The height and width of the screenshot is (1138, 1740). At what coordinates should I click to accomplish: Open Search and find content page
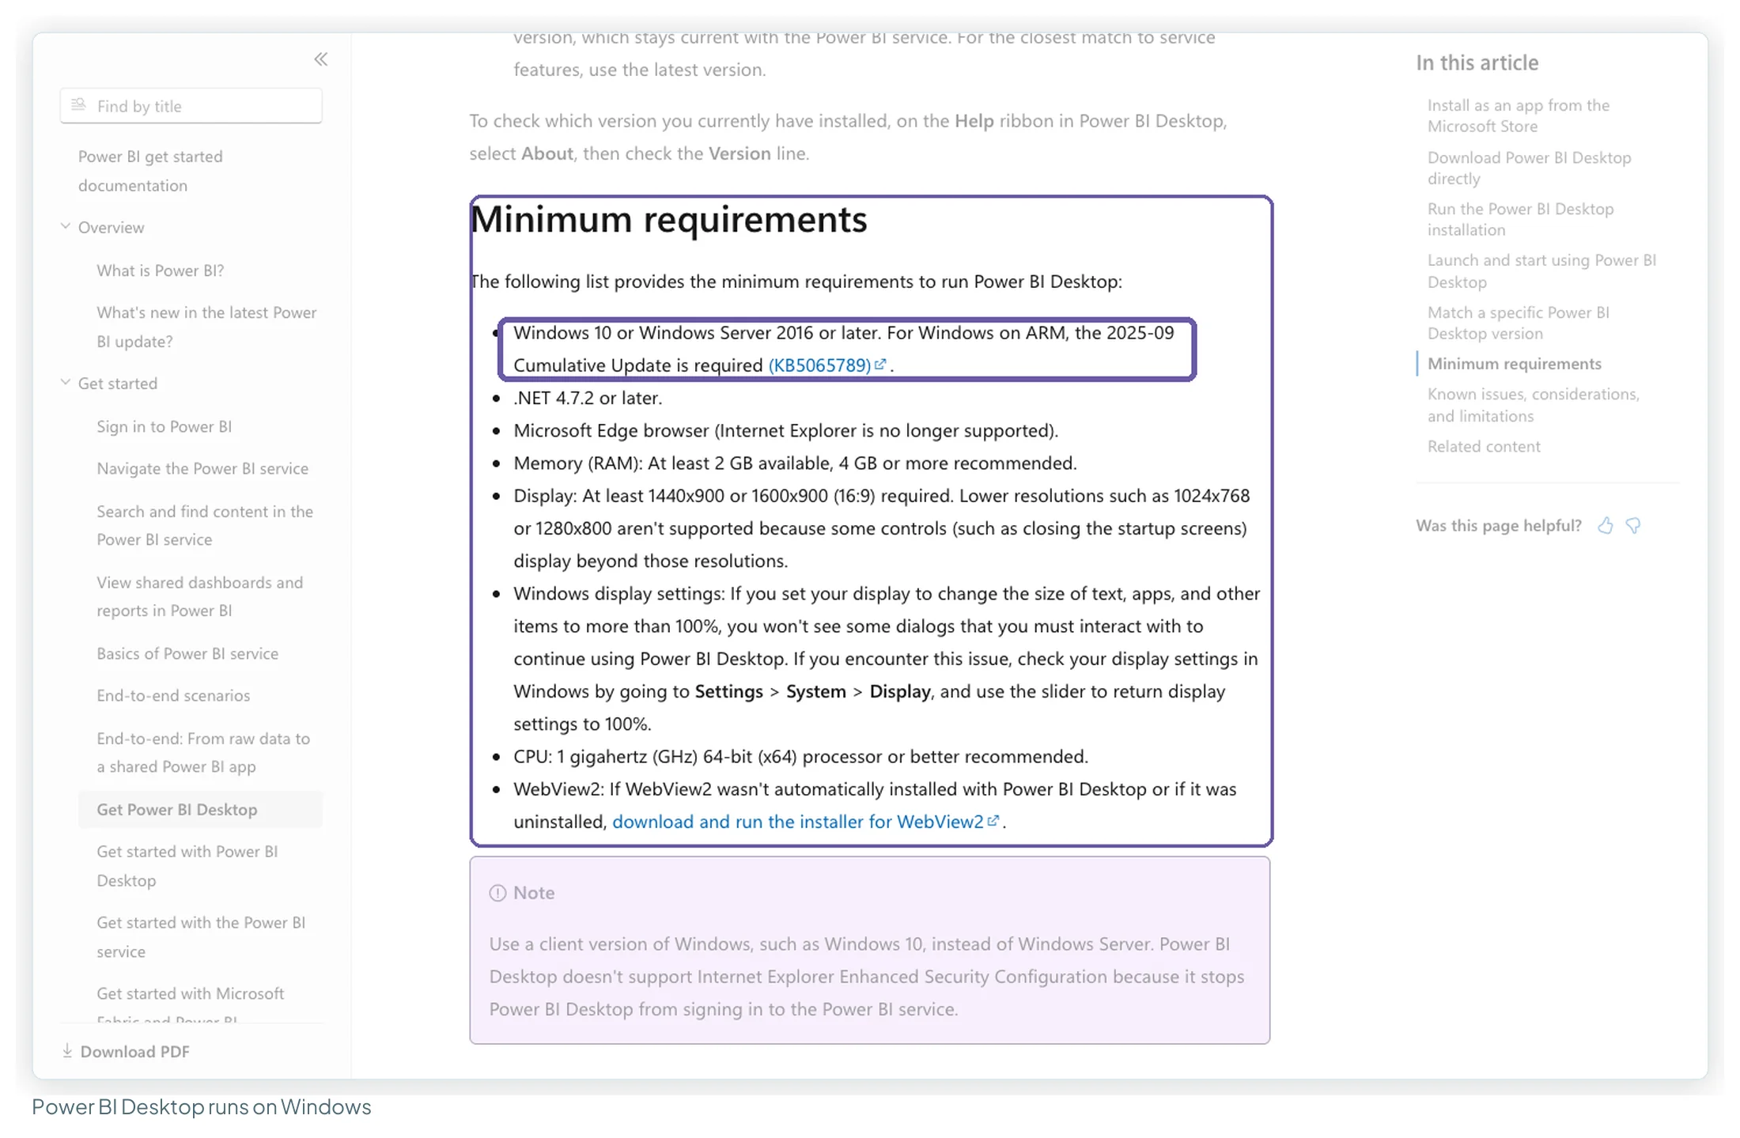click(x=205, y=525)
